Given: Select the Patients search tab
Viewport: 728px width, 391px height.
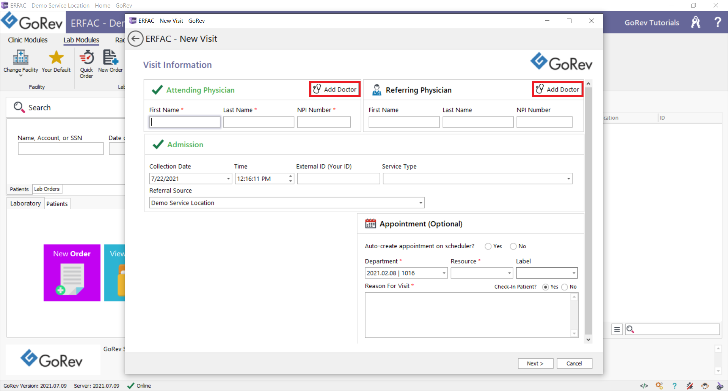Looking at the screenshot, I should (19, 189).
